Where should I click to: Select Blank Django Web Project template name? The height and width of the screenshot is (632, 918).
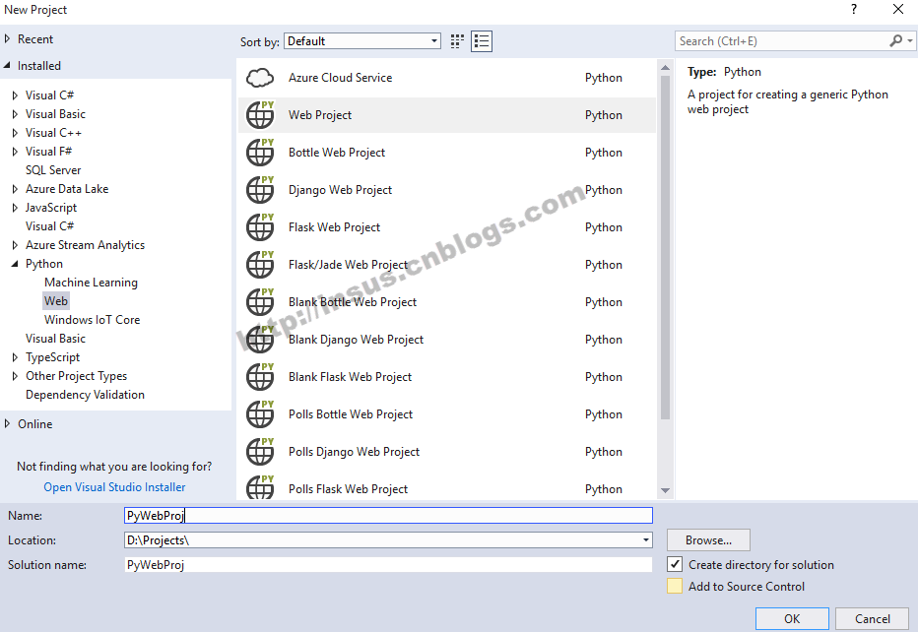coord(356,340)
